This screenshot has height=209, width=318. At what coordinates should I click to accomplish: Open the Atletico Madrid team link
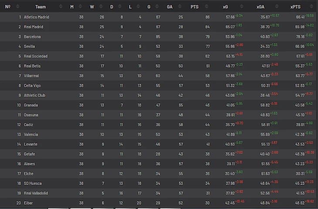pos(36,17)
